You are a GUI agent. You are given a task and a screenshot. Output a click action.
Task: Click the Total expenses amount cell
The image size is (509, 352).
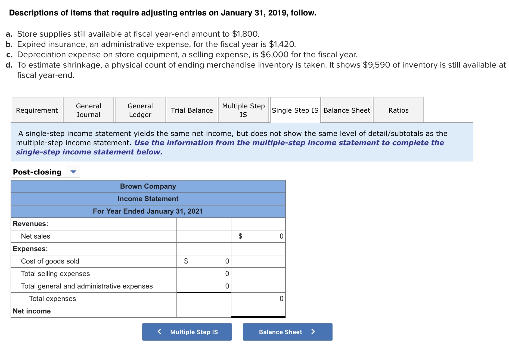[258, 299]
